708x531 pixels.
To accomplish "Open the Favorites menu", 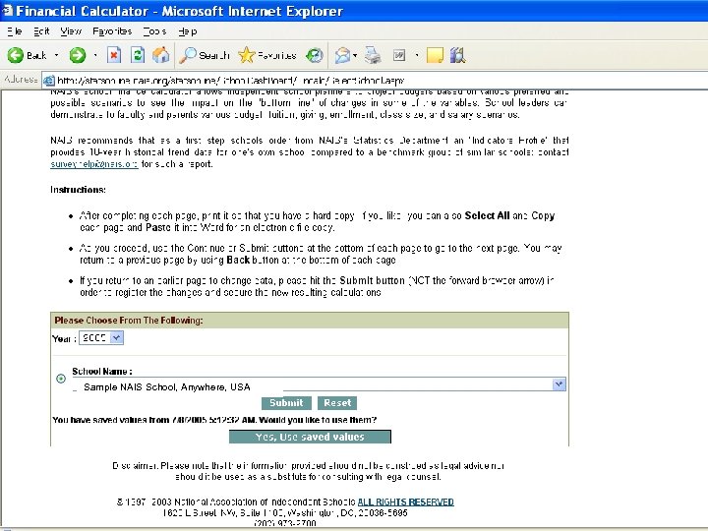I will [x=112, y=31].
